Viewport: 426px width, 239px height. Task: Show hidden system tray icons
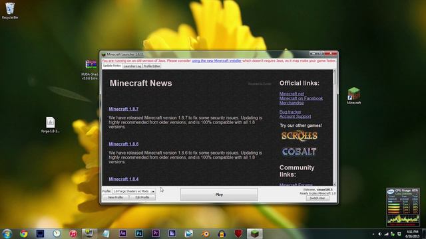point(373,234)
